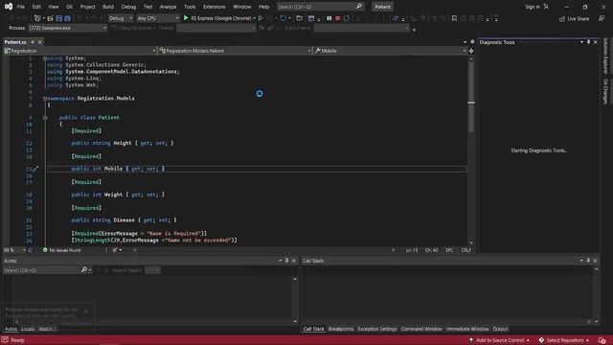This screenshot has width=613, height=345.
Task: Pin the Call Stack panel
Action: pyautogui.click(x=588, y=261)
